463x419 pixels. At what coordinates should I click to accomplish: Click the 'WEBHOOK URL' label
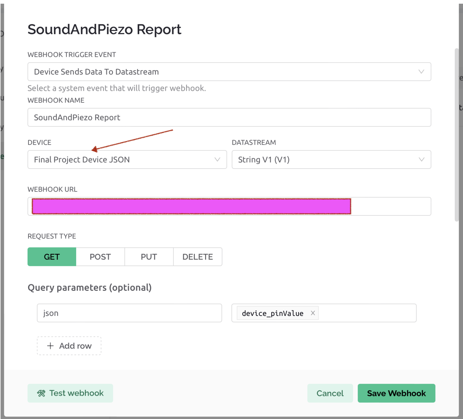pos(52,189)
